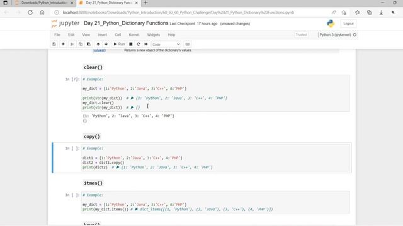The height and width of the screenshot is (226, 403).
Task: Paste cells below icon
Action: click(x=89, y=44)
